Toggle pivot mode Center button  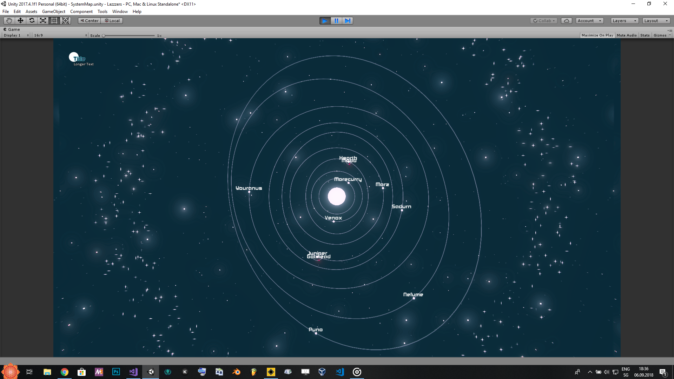tap(90, 21)
